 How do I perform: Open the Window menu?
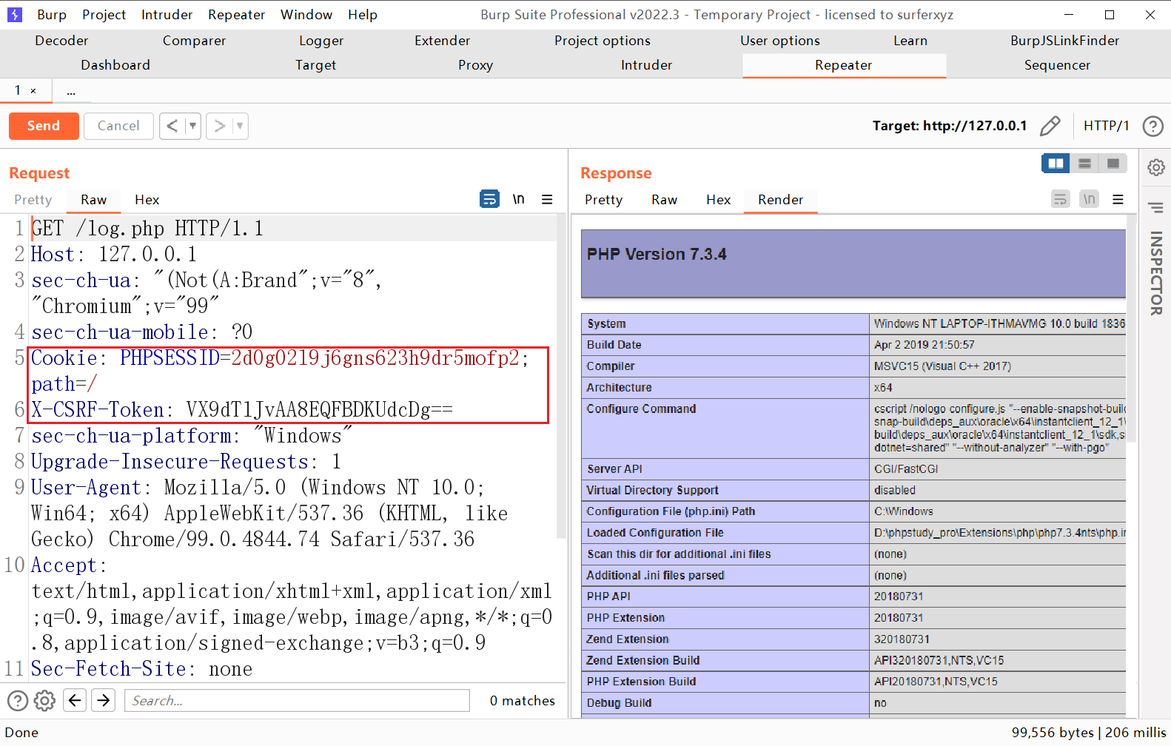point(306,15)
